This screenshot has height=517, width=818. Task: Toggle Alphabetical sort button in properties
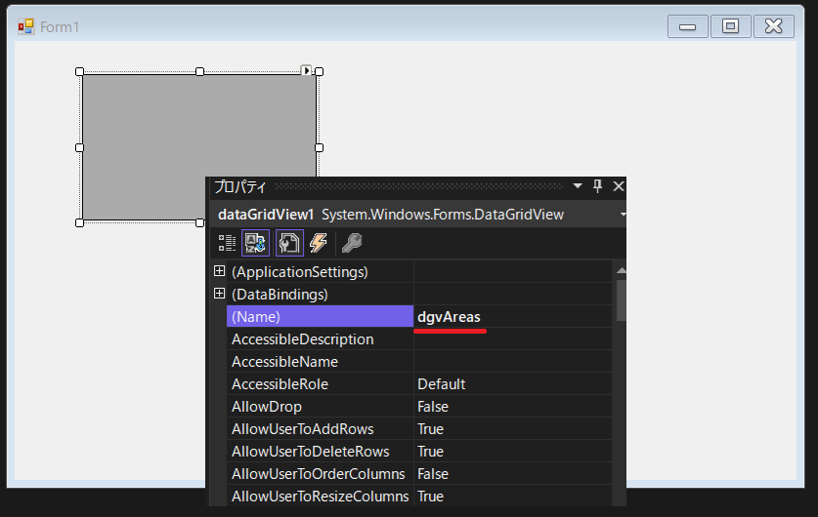[256, 243]
